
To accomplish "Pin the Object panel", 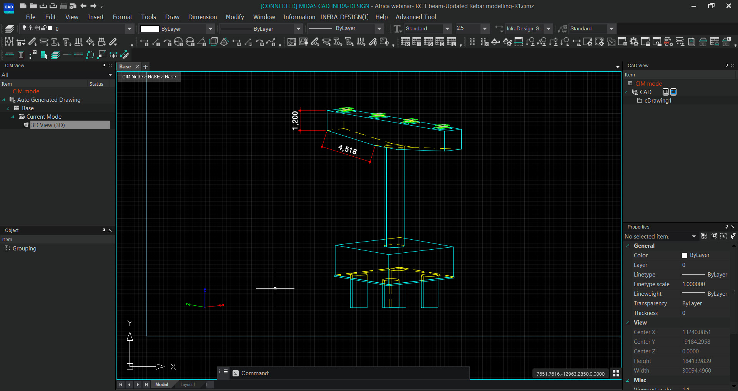I will 104,230.
